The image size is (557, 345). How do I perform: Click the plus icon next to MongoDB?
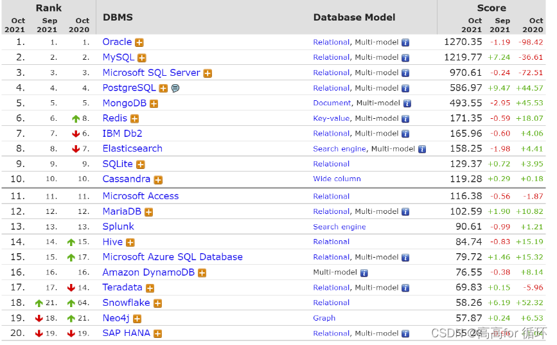(x=154, y=103)
